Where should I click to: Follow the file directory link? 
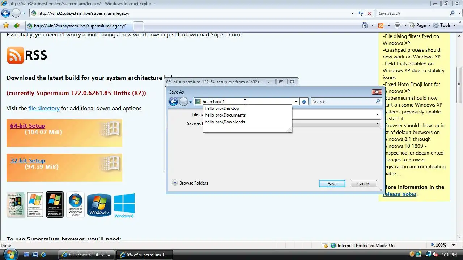click(44, 108)
